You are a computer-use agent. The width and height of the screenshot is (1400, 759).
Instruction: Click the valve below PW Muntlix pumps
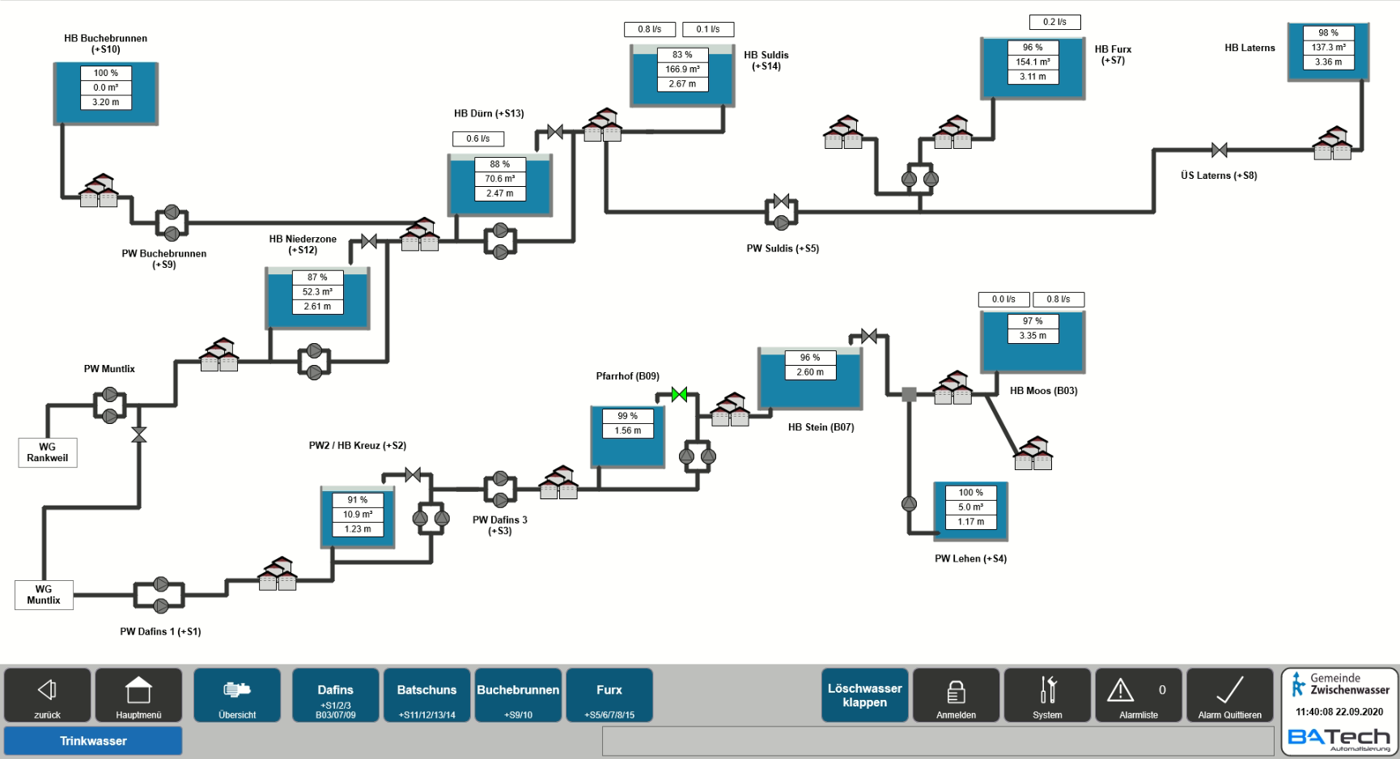click(x=139, y=435)
